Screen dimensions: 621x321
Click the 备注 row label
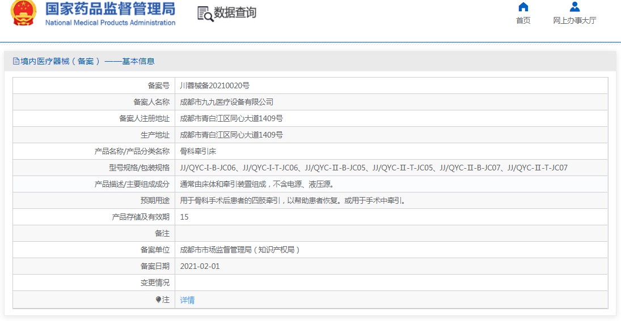coord(162,234)
